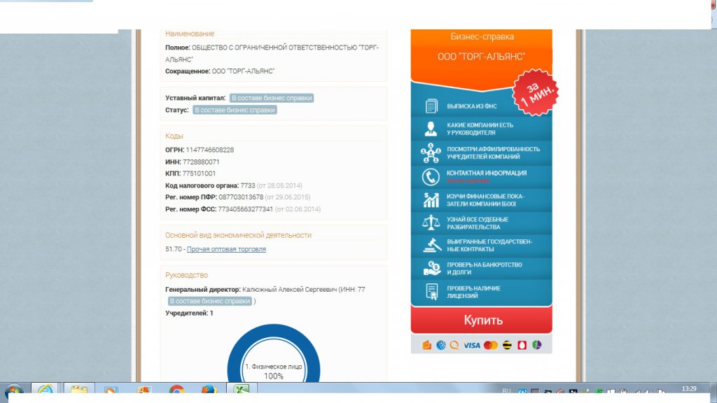Click the certificate icon for licenses check
This screenshot has height=403, width=717.
coord(431,292)
